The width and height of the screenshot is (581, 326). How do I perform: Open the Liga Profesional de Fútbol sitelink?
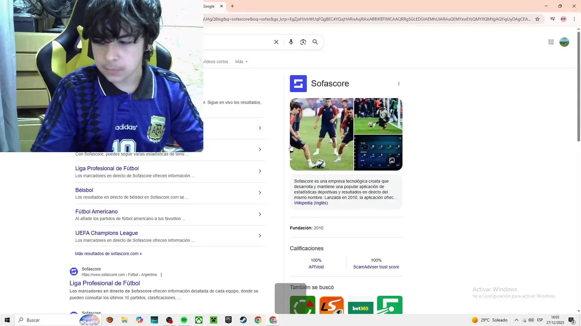pyautogui.click(x=107, y=168)
